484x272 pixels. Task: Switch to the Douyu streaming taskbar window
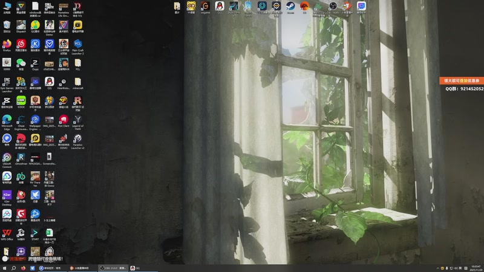82,268
